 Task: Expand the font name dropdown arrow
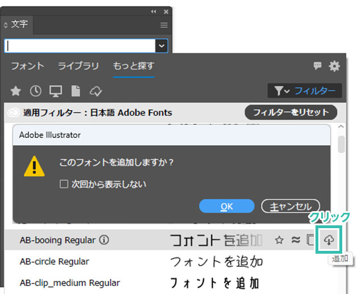point(162,46)
